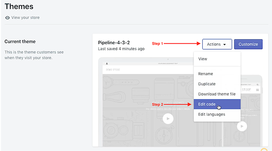Click the hamburger menu icon in mobile preview
Image resolution: width=272 pixels, height=151 pixels.
[257, 90]
